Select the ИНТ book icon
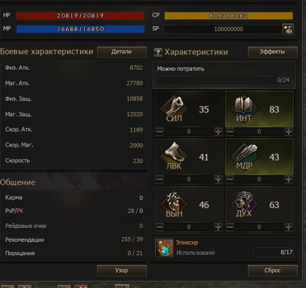The height and width of the screenshot is (288, 306). click(x=244, y=109)
